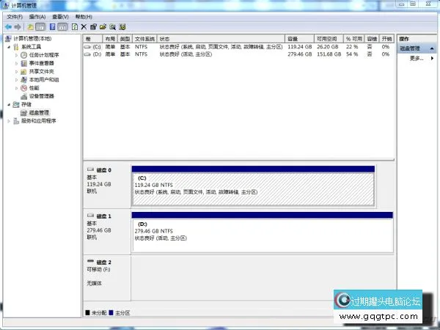The width and height of the screenshot is (440, 330).
Task: Click the open folder toolbar icon
Action: (103, 27)
